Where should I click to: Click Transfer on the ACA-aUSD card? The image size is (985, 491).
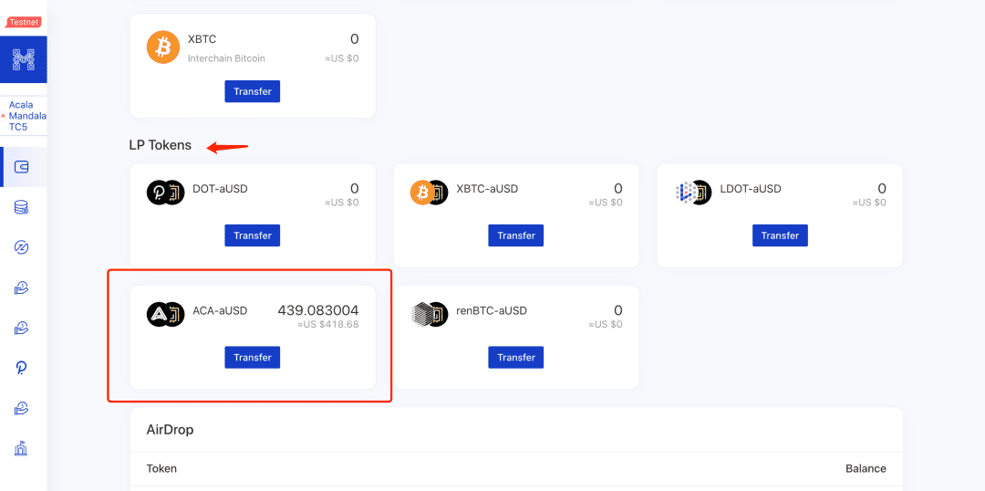tap(253, 357)
